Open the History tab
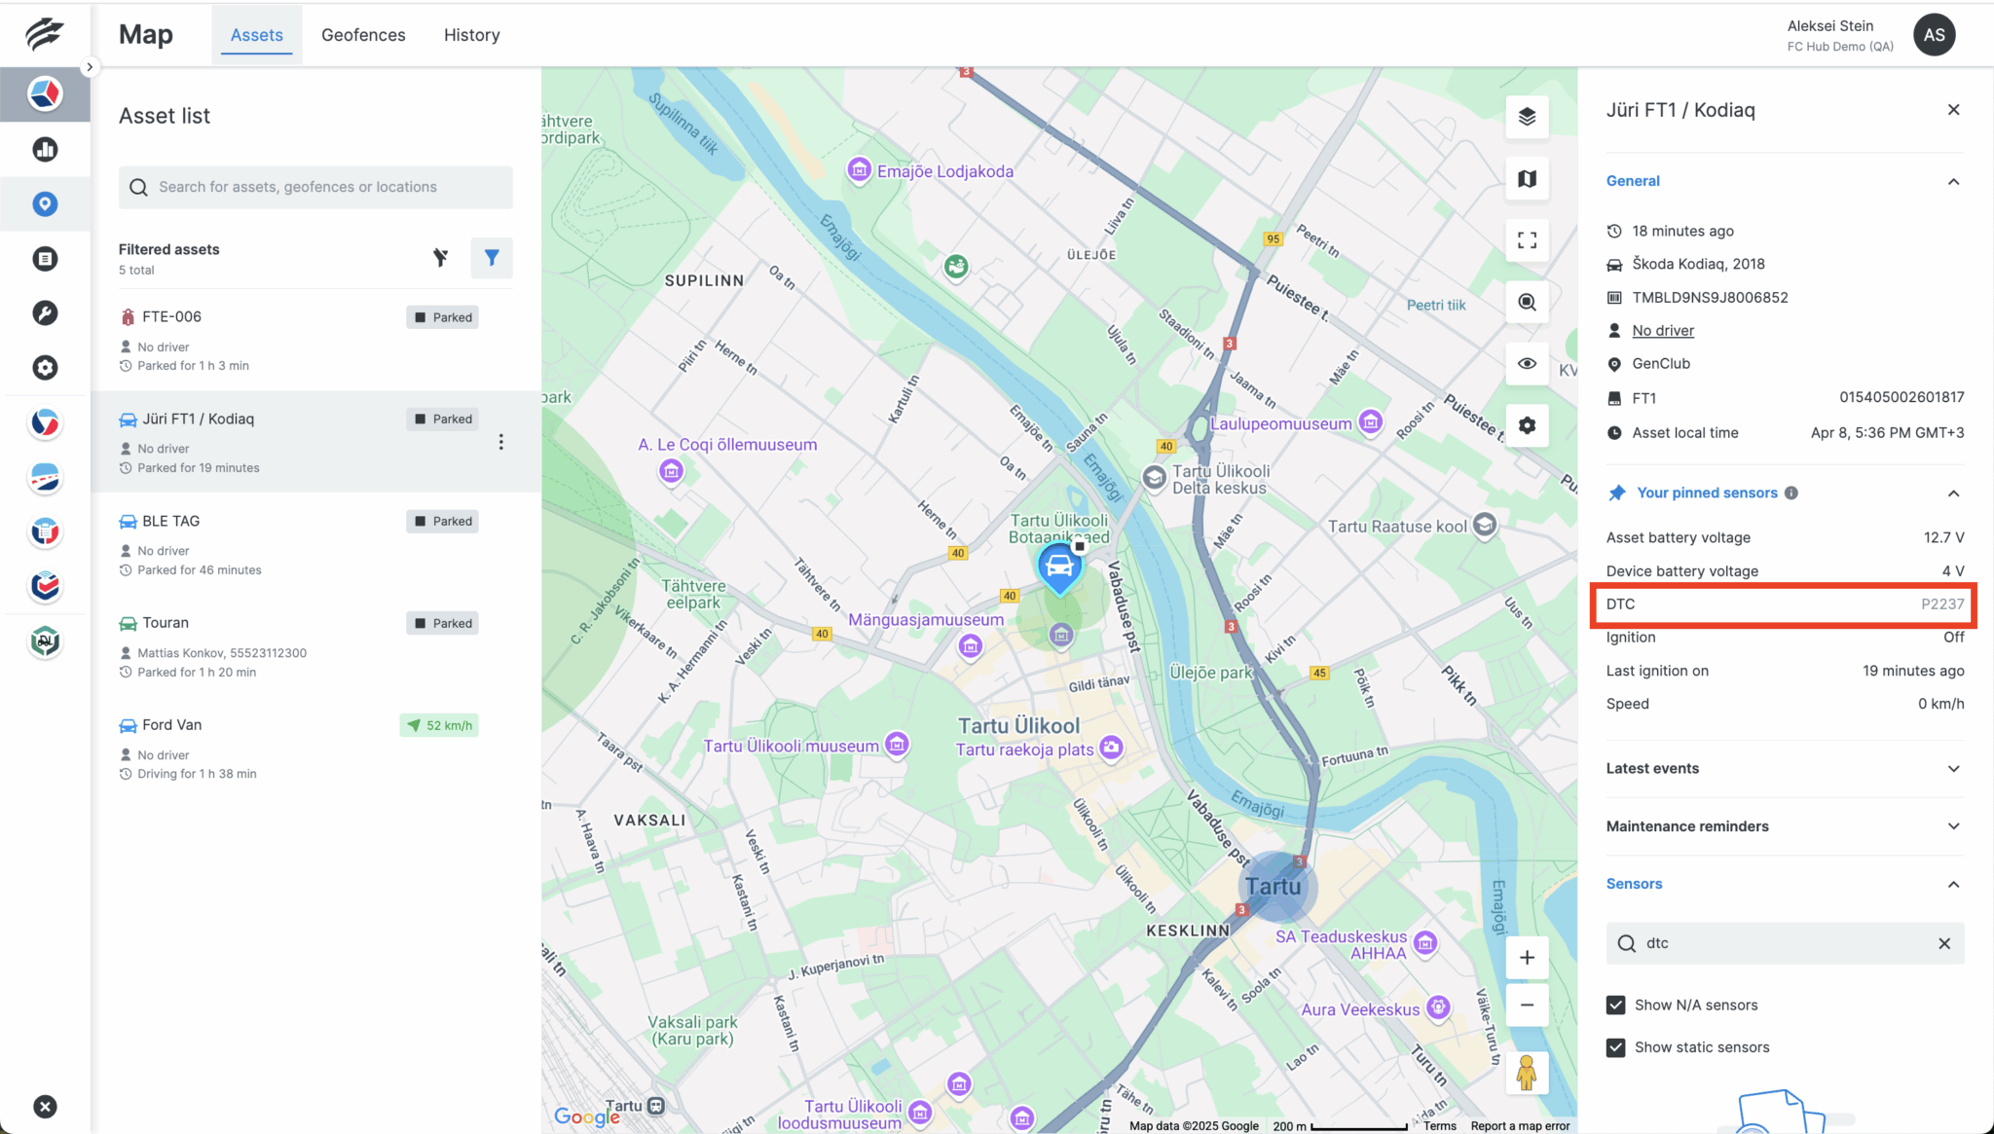 pyautogui.click(x=471, y=34)
